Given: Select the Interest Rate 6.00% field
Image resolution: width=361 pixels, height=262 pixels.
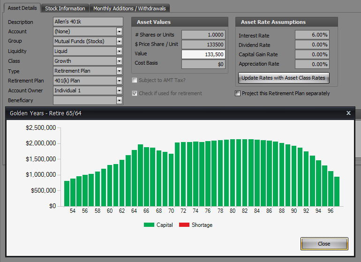Looking at the screenshot, I should pos(312,35).
